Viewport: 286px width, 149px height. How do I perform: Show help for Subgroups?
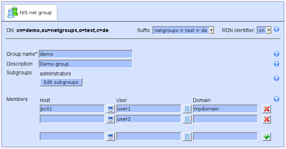276,78
